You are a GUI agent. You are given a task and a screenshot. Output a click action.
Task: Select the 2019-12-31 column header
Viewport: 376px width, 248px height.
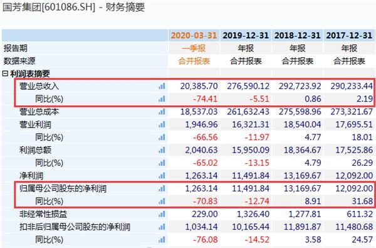click(x=246, y=36)
